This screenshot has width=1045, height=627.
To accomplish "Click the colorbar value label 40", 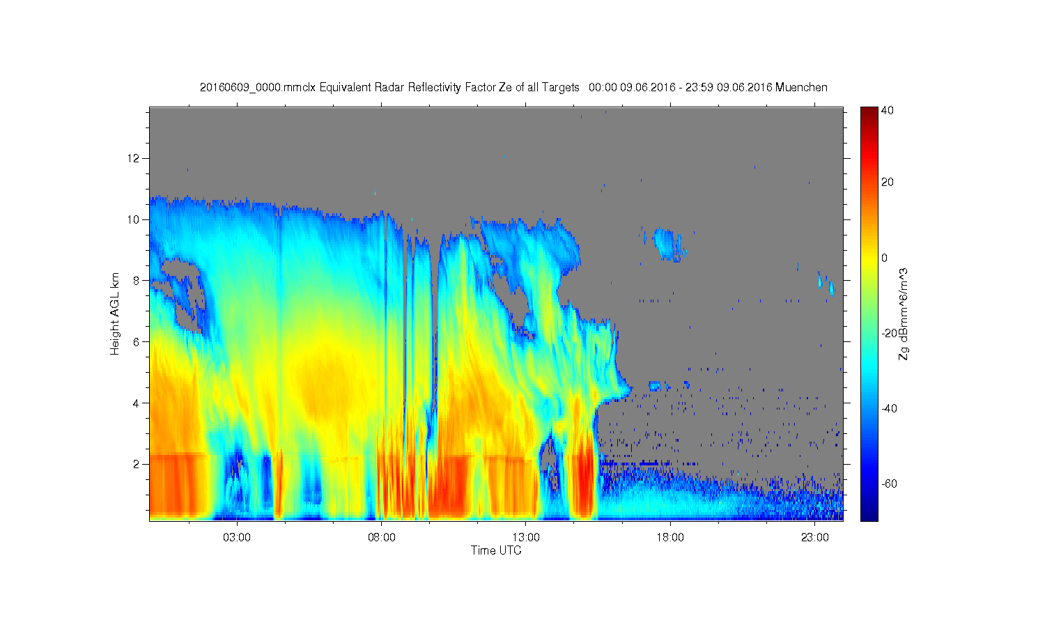I will tap(888, 110).
